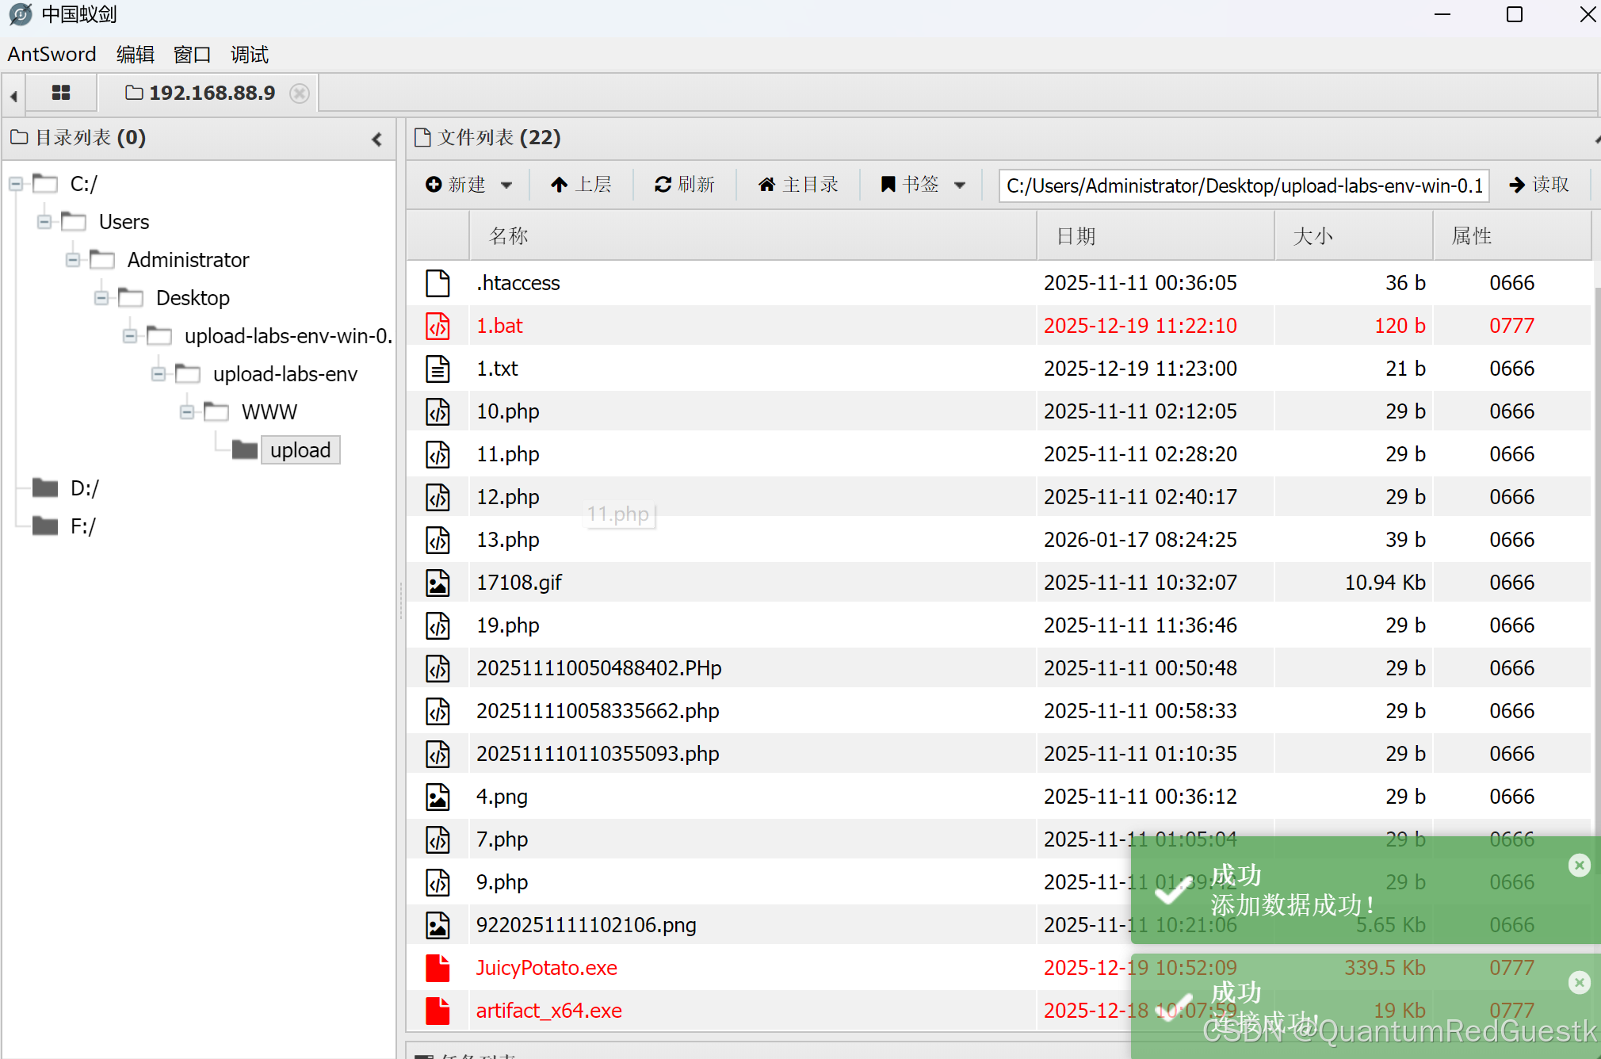The image size is (1601, 1059).
Task: Close the 192.168.88.9 tab
Action: 299,94
